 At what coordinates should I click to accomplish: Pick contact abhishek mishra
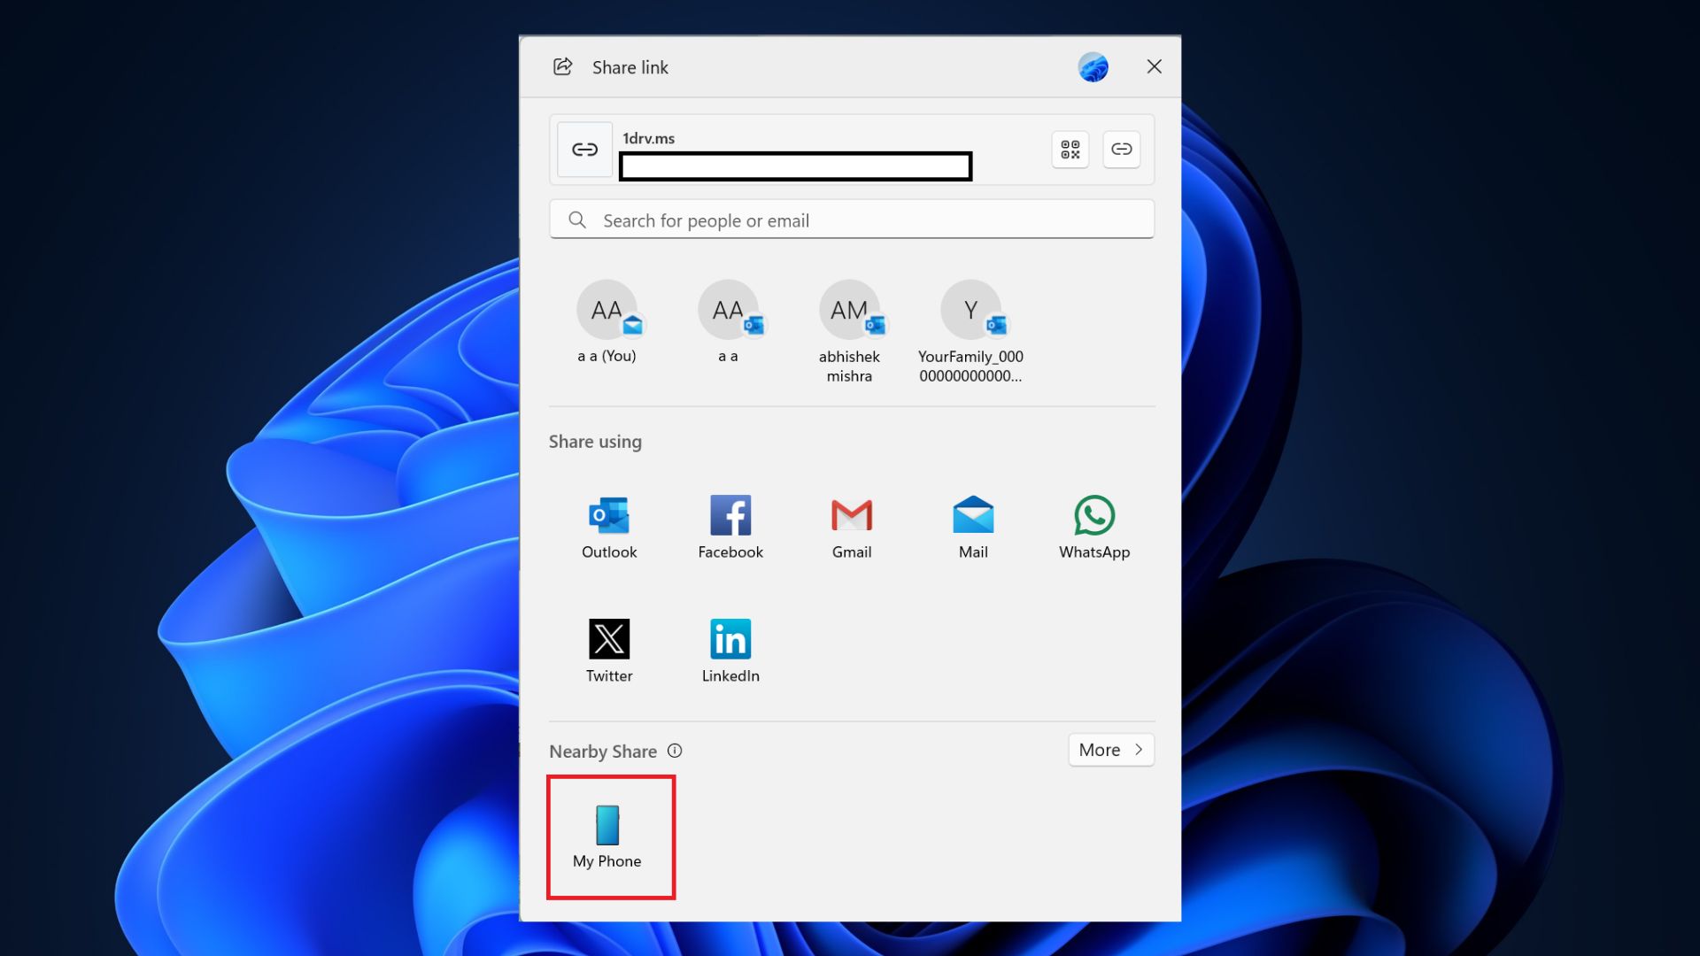tap(849, 332)
